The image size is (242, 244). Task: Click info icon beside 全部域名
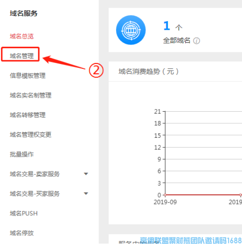[x=196, y=41]
